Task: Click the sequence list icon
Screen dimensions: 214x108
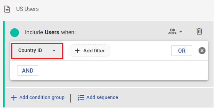Action: click(81, 98)
